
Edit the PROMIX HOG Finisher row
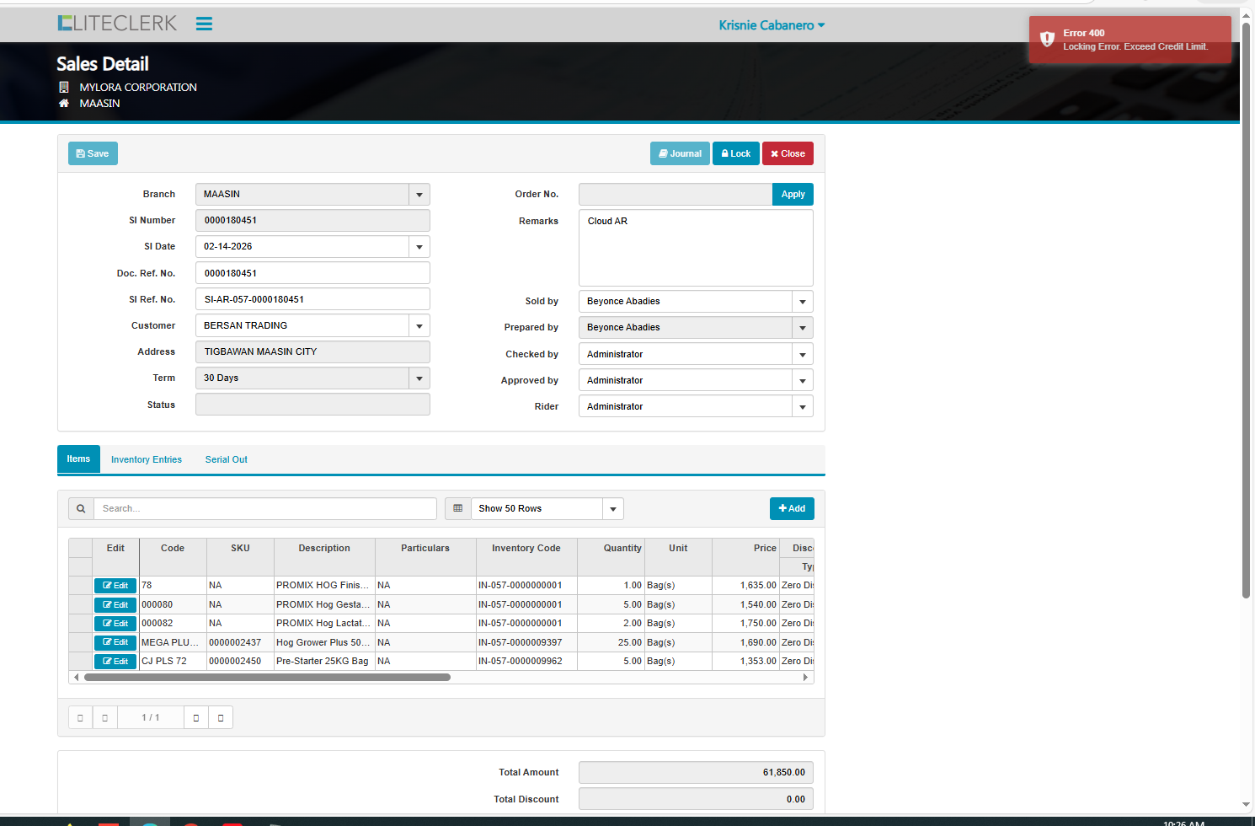pyautogui.click(x=115, y=586)
